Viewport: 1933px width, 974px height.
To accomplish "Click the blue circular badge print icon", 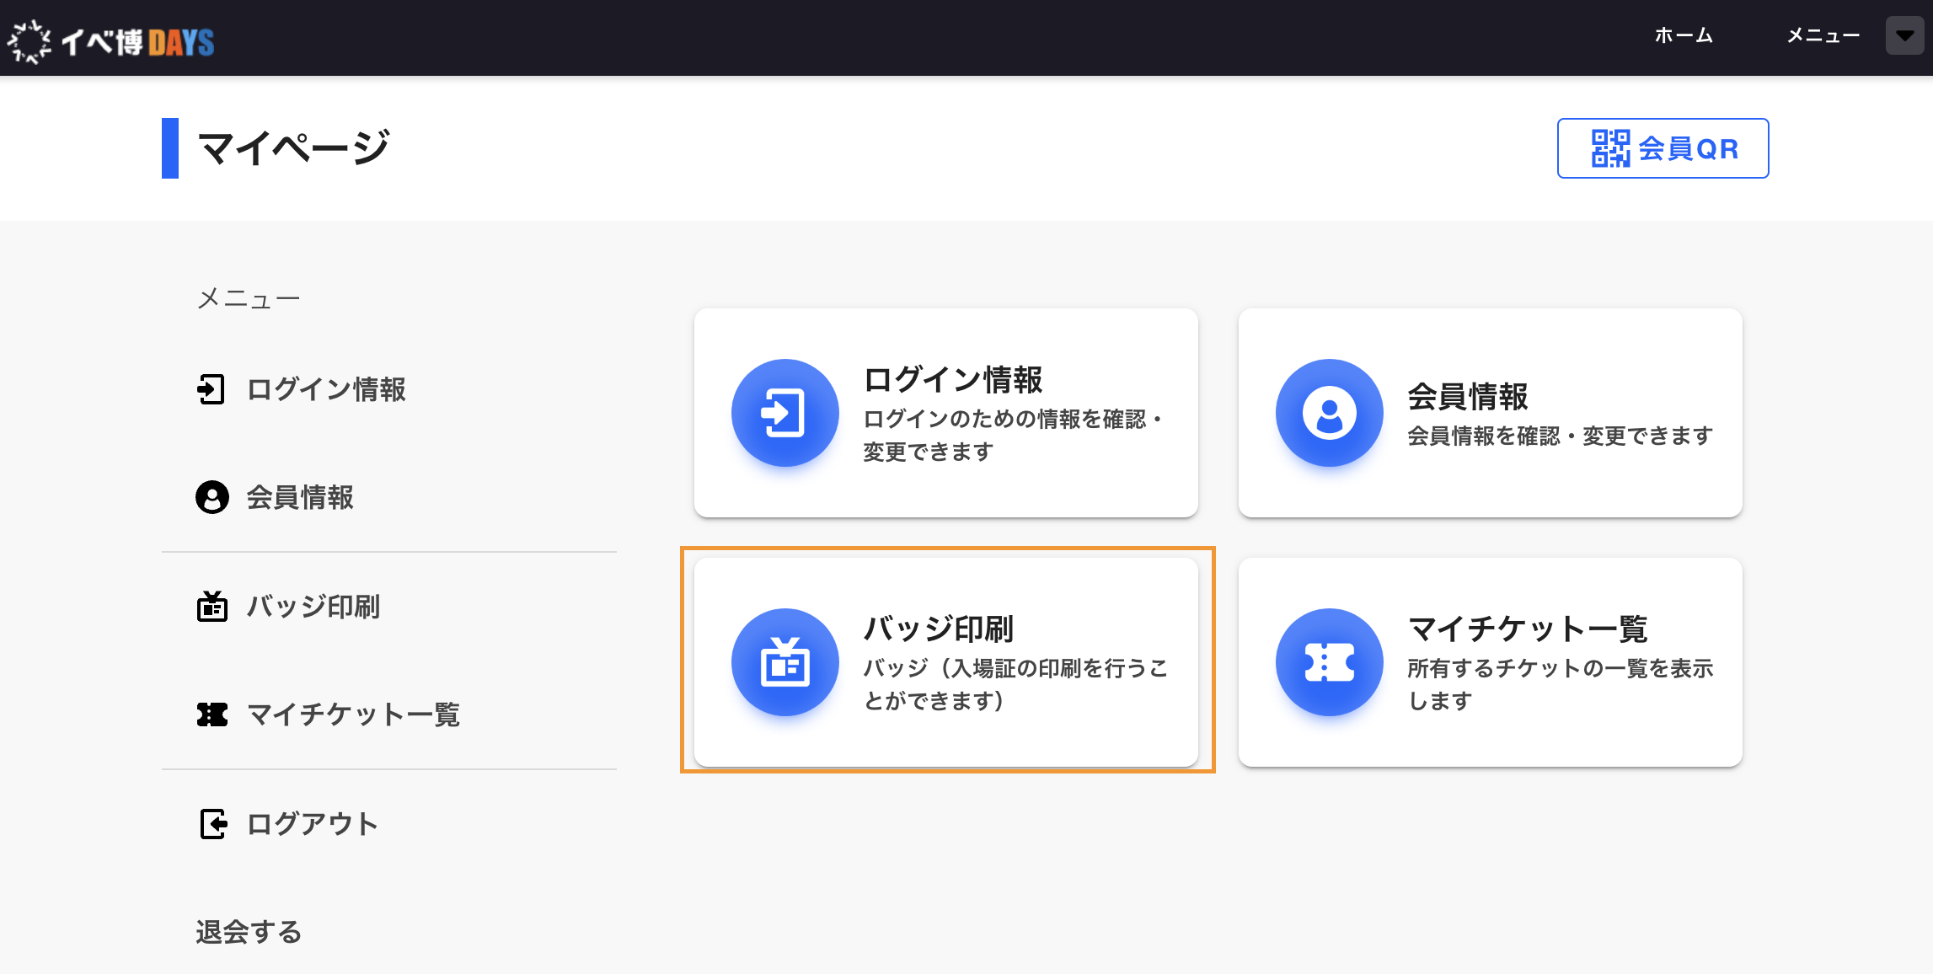I will pos(784,662).
